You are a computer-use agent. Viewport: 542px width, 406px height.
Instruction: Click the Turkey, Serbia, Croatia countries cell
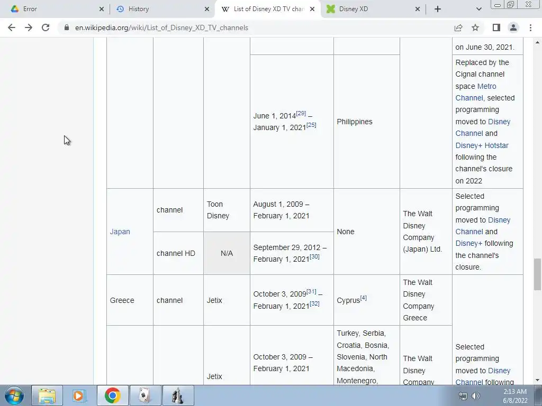pos(366,356)
